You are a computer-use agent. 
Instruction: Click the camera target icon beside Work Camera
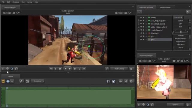(x=107, y=69)
